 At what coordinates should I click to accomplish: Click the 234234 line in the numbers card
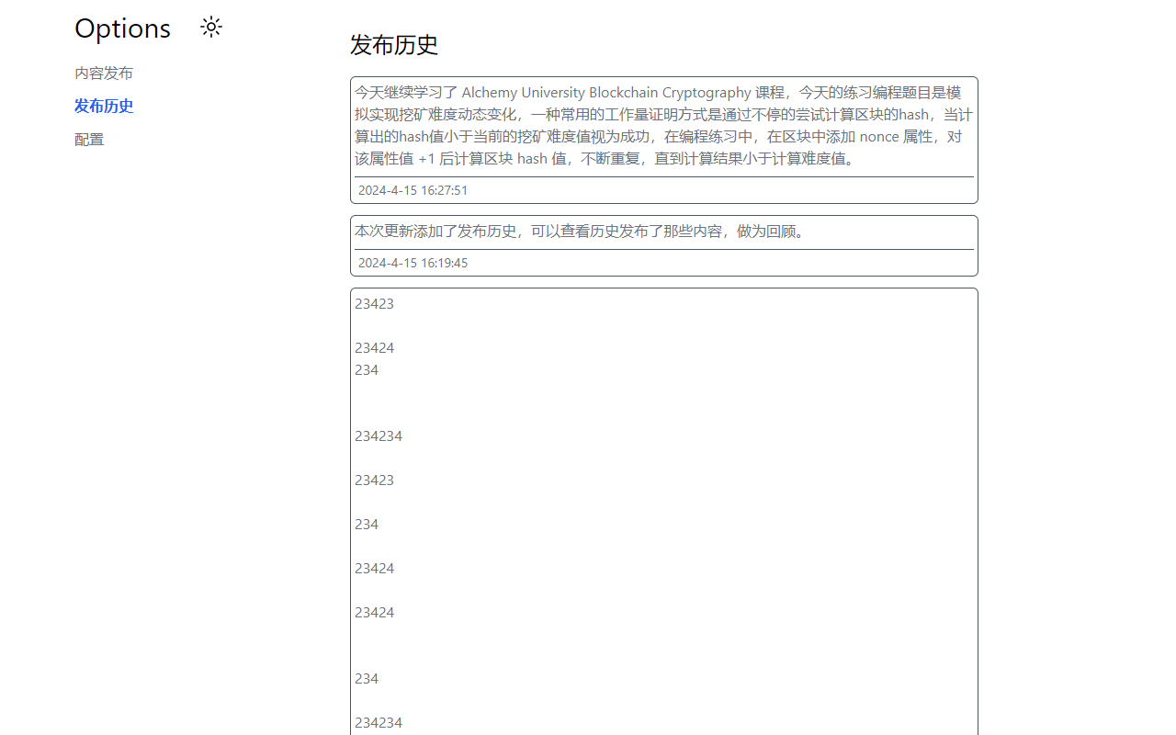click(x=379, y=435)
